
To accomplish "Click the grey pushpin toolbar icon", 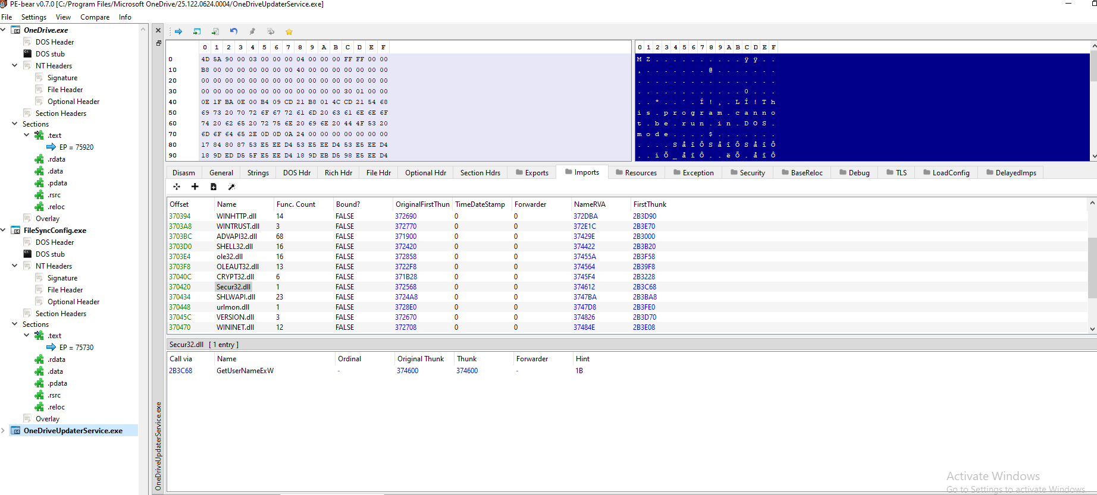I will click(252, 31).
